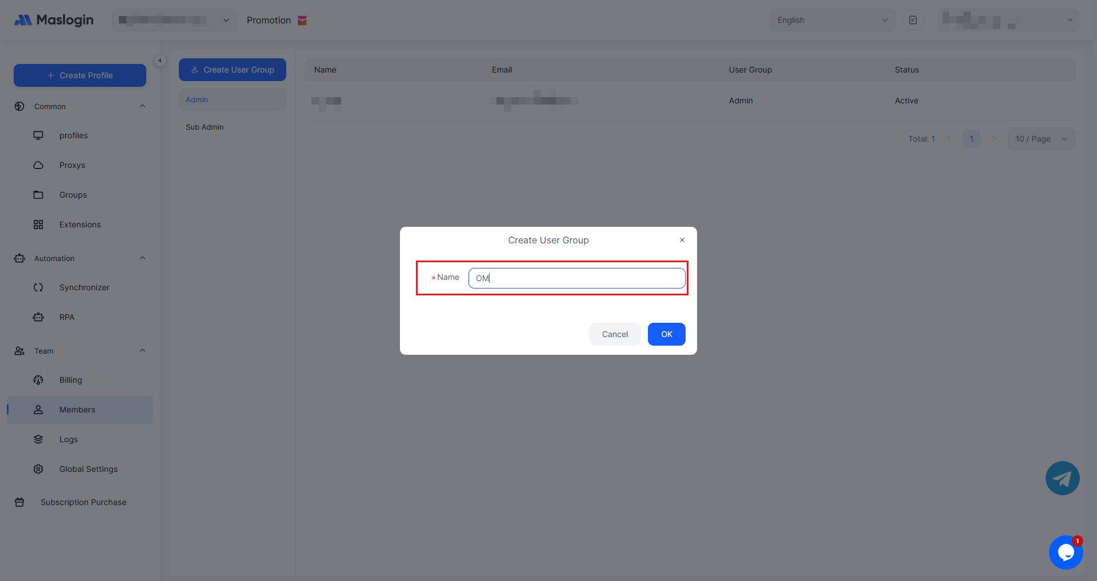Click the Global Settings gear icon

pyautogui.click(x=38, y=469)
